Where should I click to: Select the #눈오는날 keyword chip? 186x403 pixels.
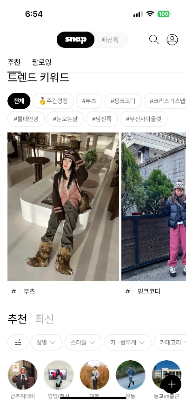point(65,119)
